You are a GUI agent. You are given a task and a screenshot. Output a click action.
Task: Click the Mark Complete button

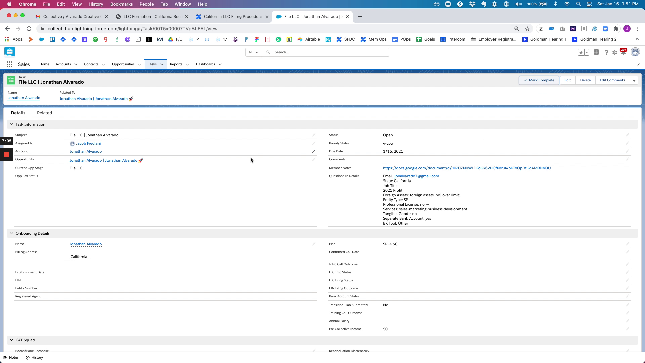coord(539,80)
